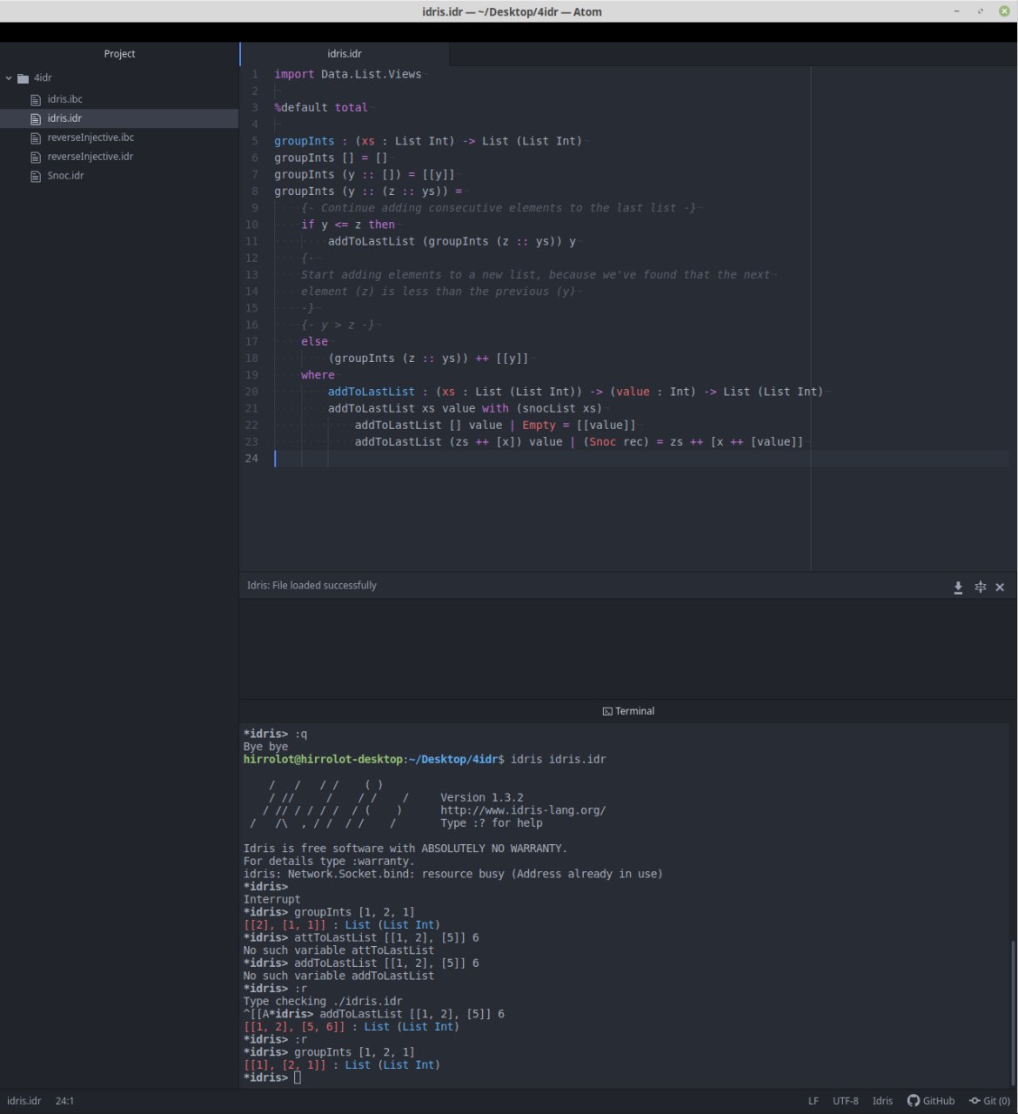1018x1114 pixels.
Task: Click 'Type checking ./idris.idr' terminal line
Action: tap(323, 1002)
